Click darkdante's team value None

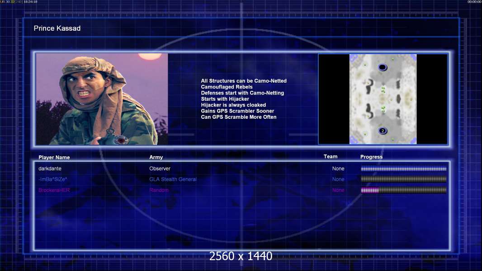point(338,168)
